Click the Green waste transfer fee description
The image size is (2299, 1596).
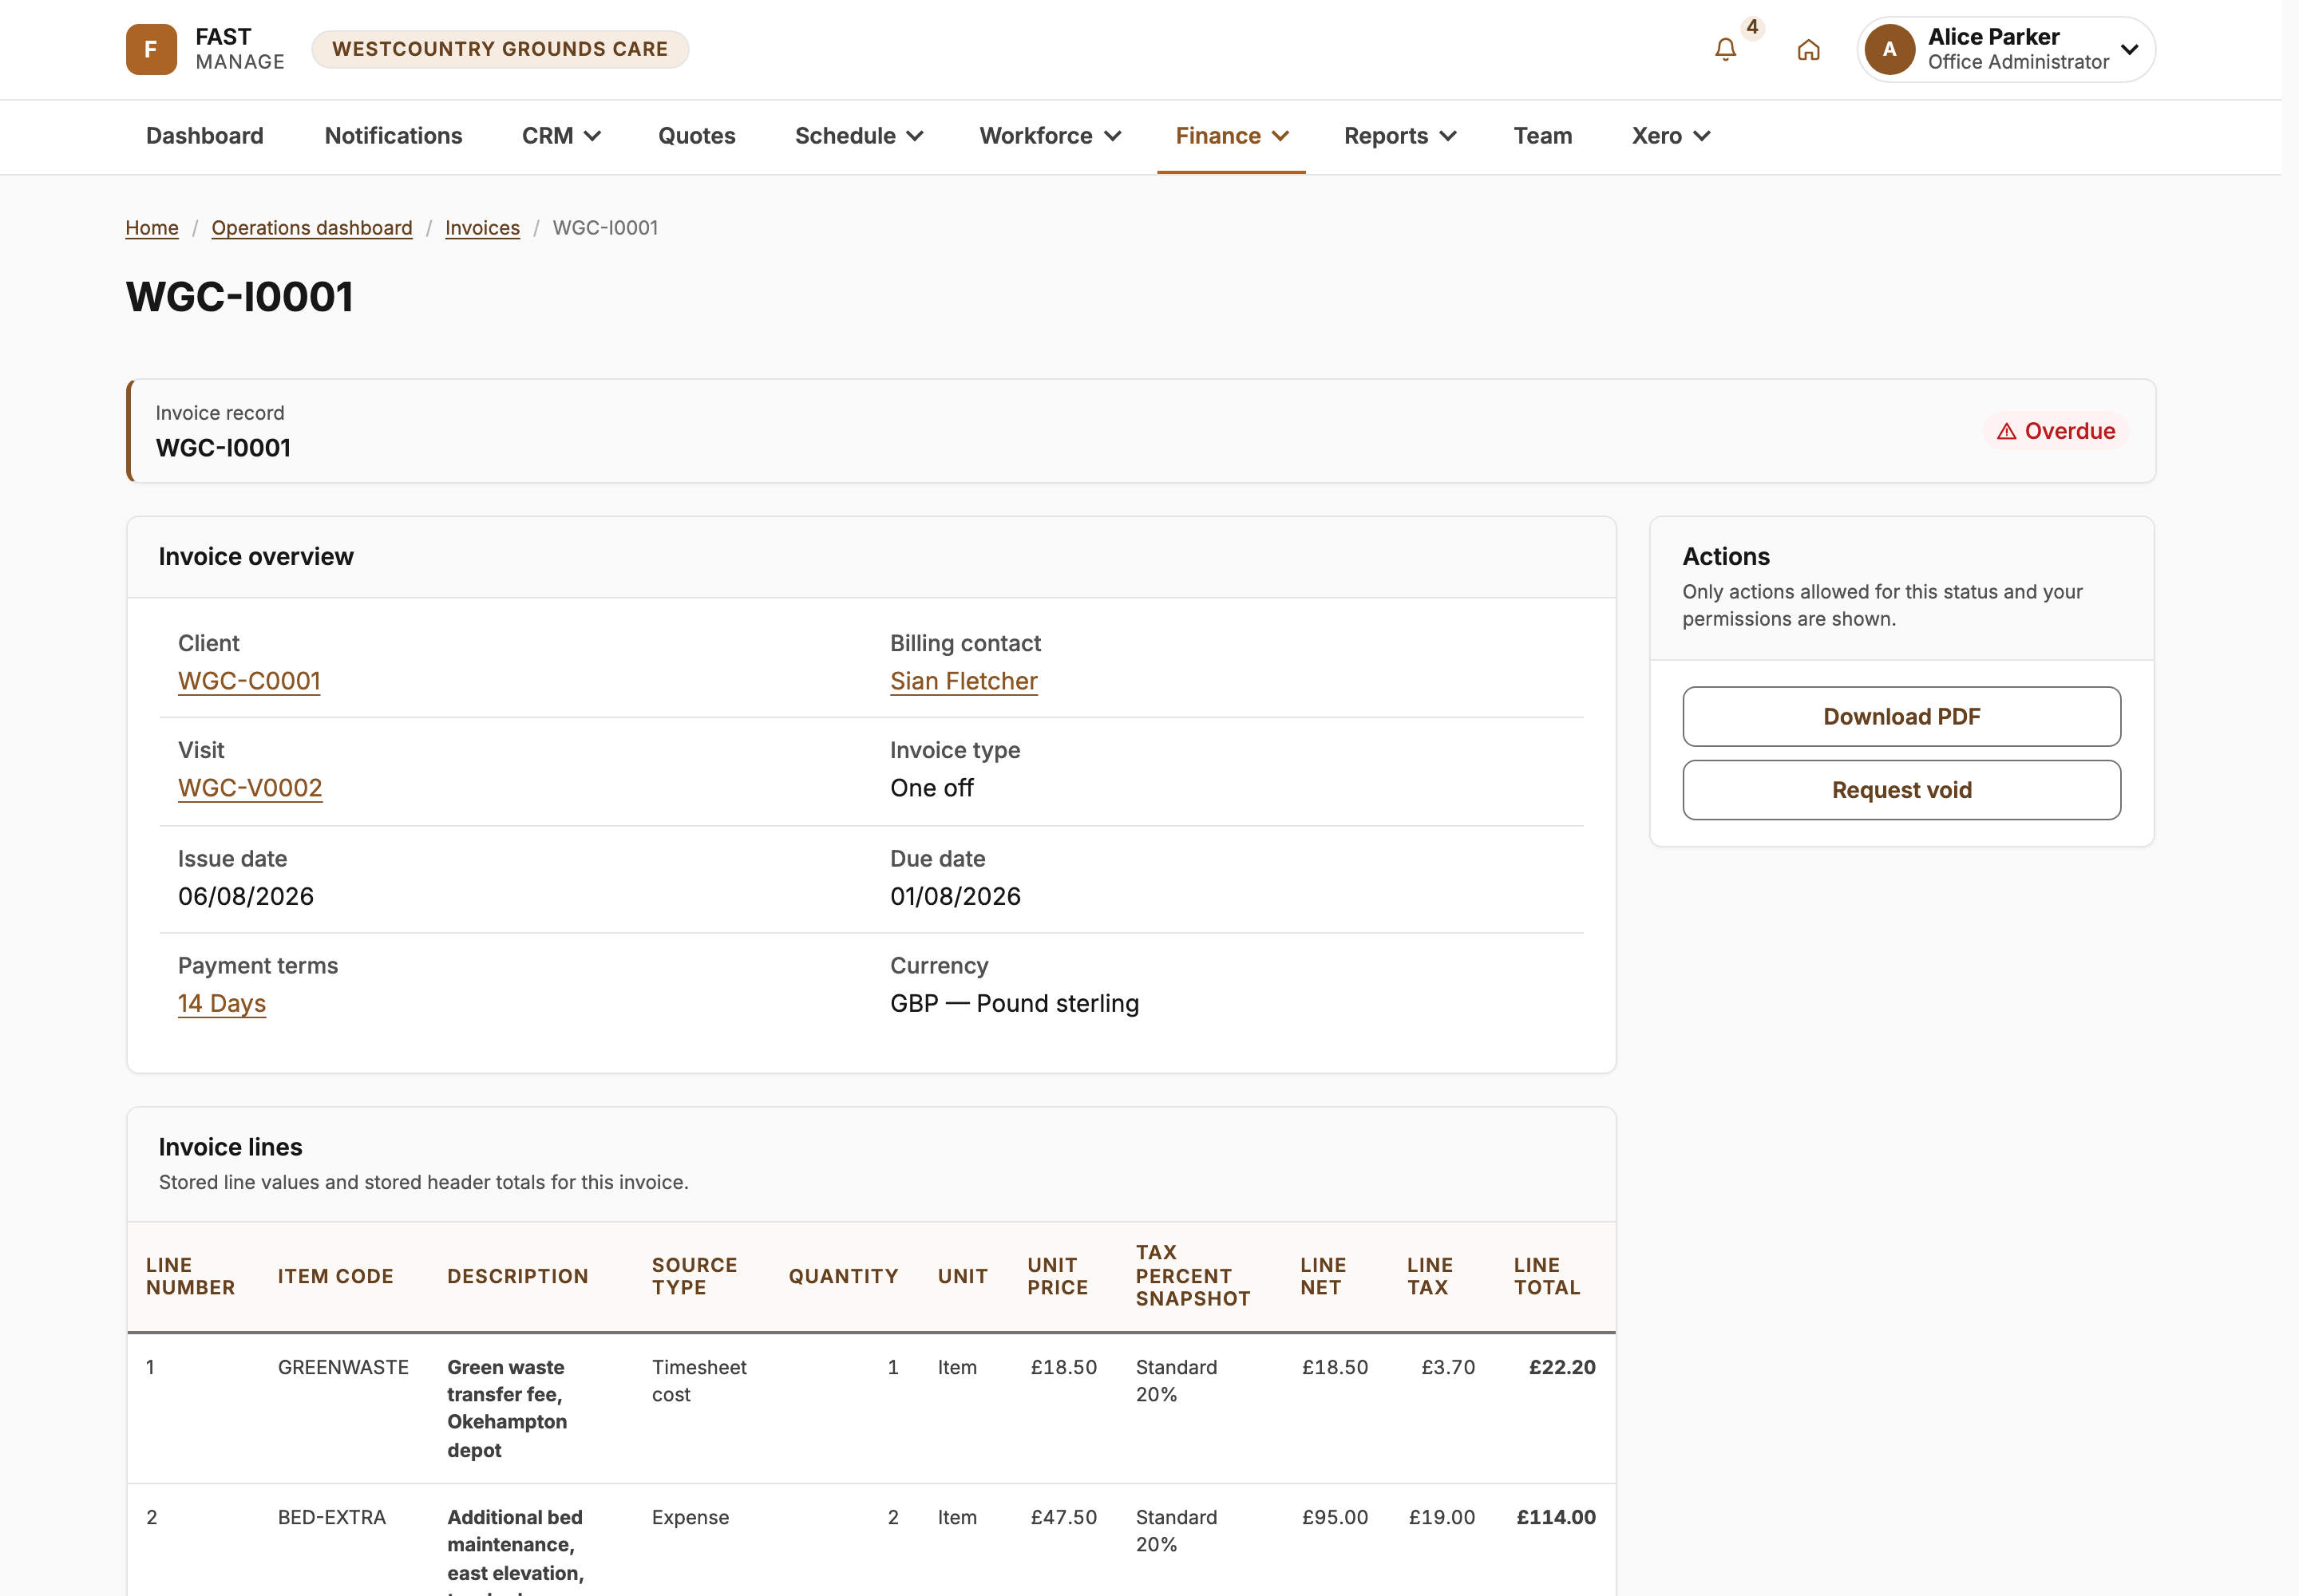[x=507, y=1408]
